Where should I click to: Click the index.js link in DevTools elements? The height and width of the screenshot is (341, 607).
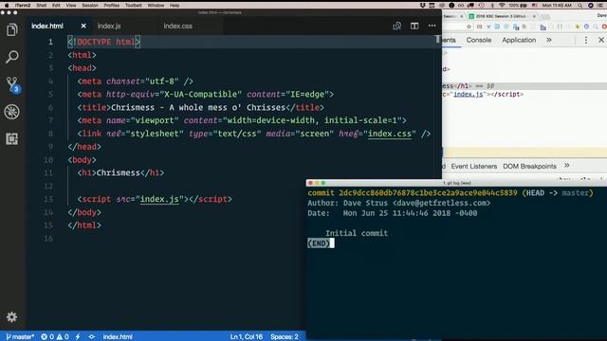pyautogui.click(x=468, y=94)
